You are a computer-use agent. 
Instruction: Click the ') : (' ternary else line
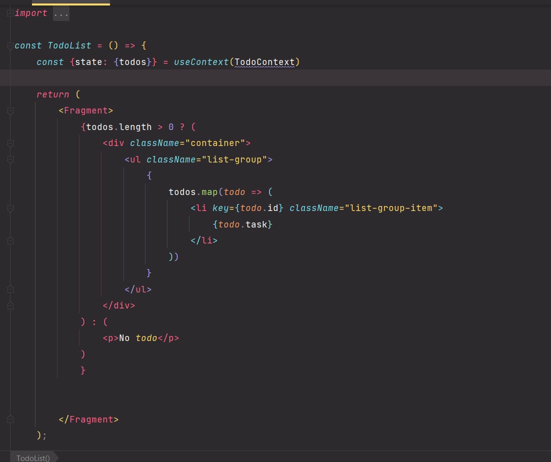point(94,321)
